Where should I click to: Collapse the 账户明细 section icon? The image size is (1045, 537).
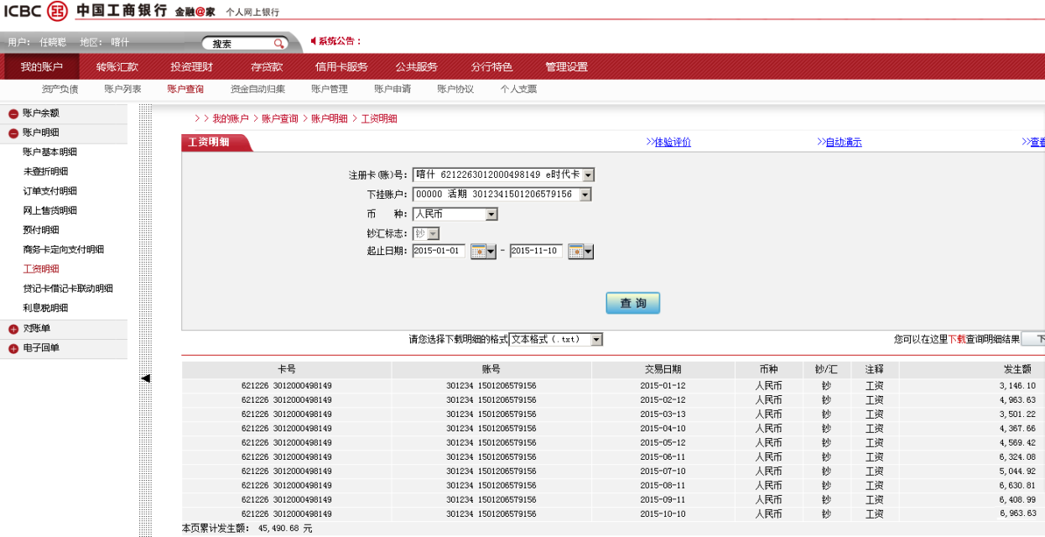(13, 133)
